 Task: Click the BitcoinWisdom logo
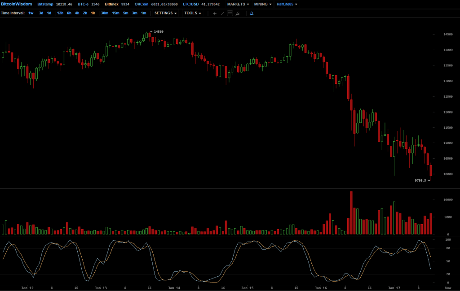17,4
